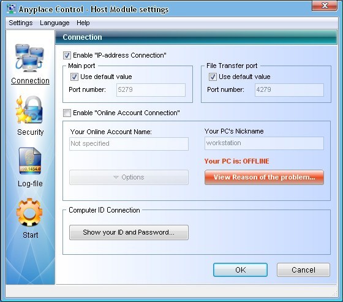Click the Your PC's Nickname field
Image resolution: width=343 pixels, height=302 pixels.
(x=264, y=143)
